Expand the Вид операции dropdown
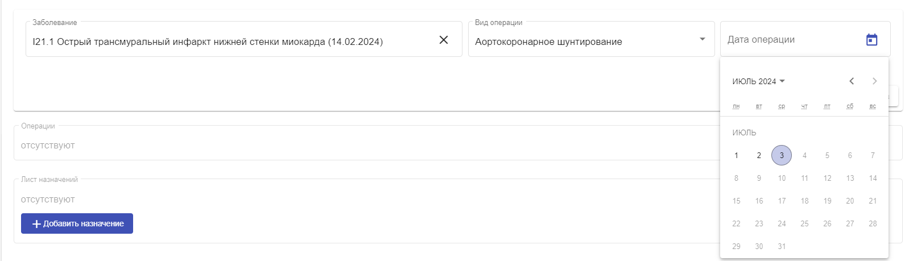The height and width of the screenshot is (261, 913). click(591, 39)
